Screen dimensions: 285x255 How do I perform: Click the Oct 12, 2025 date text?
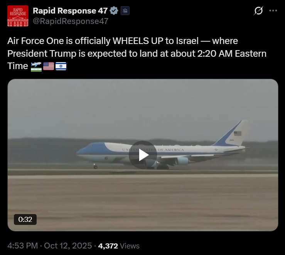coord(68,246)
